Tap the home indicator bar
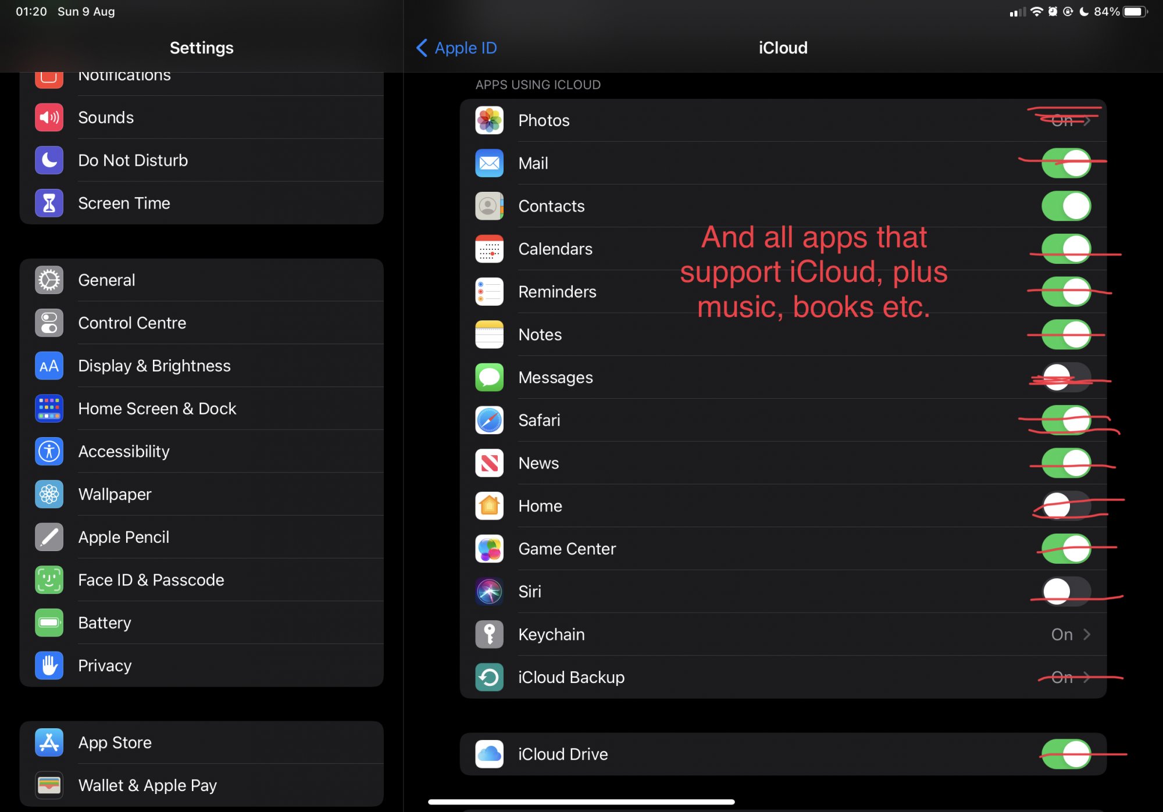Screen dimensions: 1163x812 581,802
